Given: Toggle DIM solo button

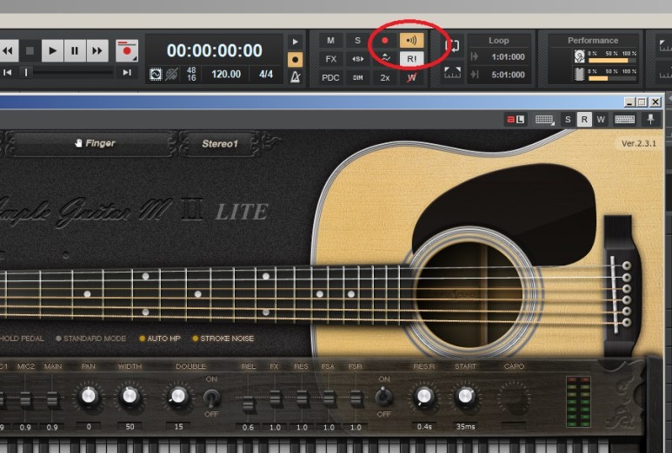Looking at the screenshot, I should point(357,78).
